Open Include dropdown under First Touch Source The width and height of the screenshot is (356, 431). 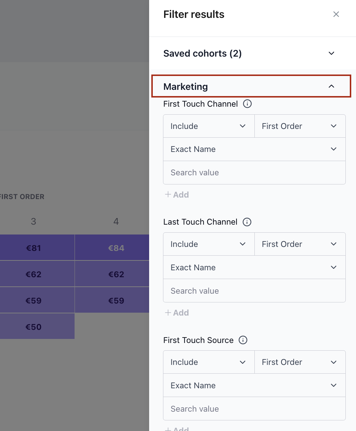coord(209,362)
